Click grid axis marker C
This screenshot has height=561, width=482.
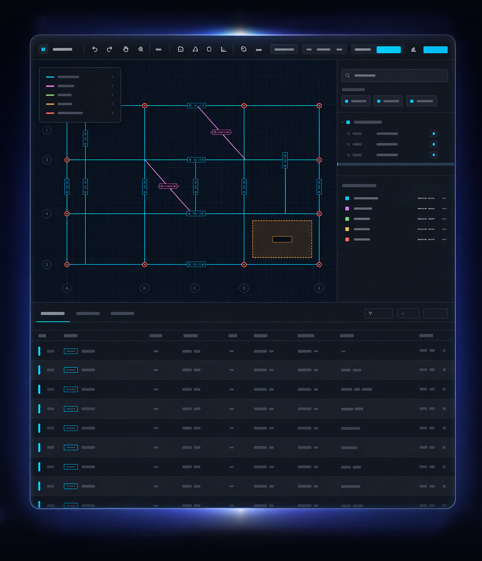[195, 288]
